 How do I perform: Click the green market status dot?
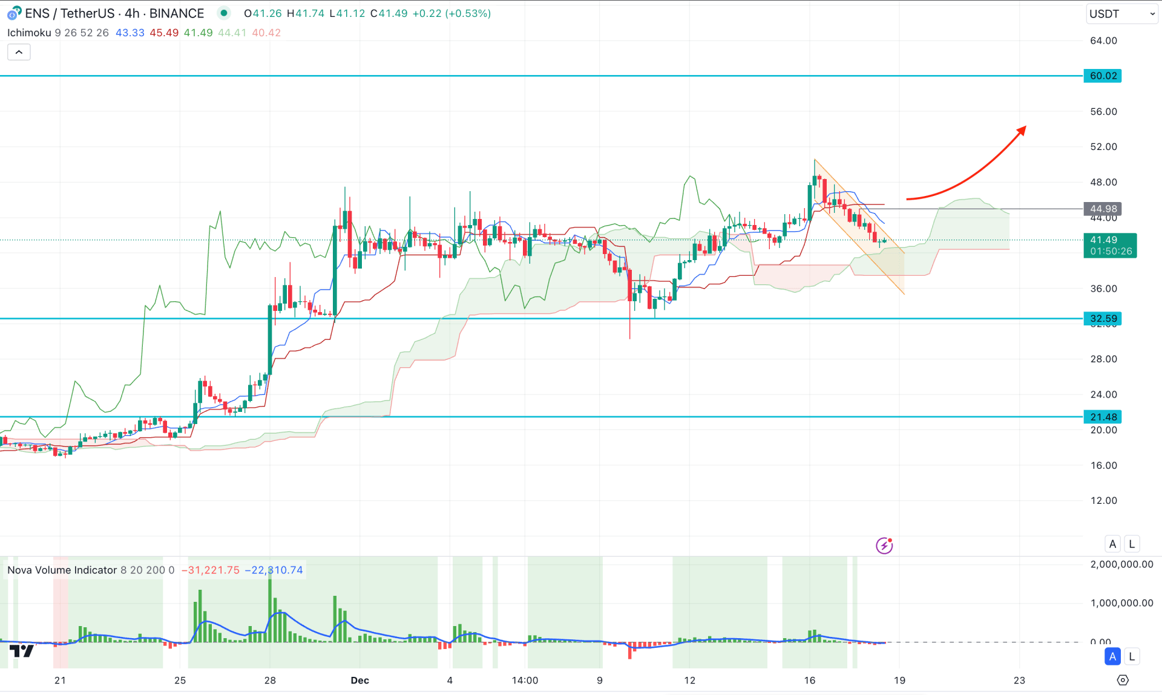point(224,13)
